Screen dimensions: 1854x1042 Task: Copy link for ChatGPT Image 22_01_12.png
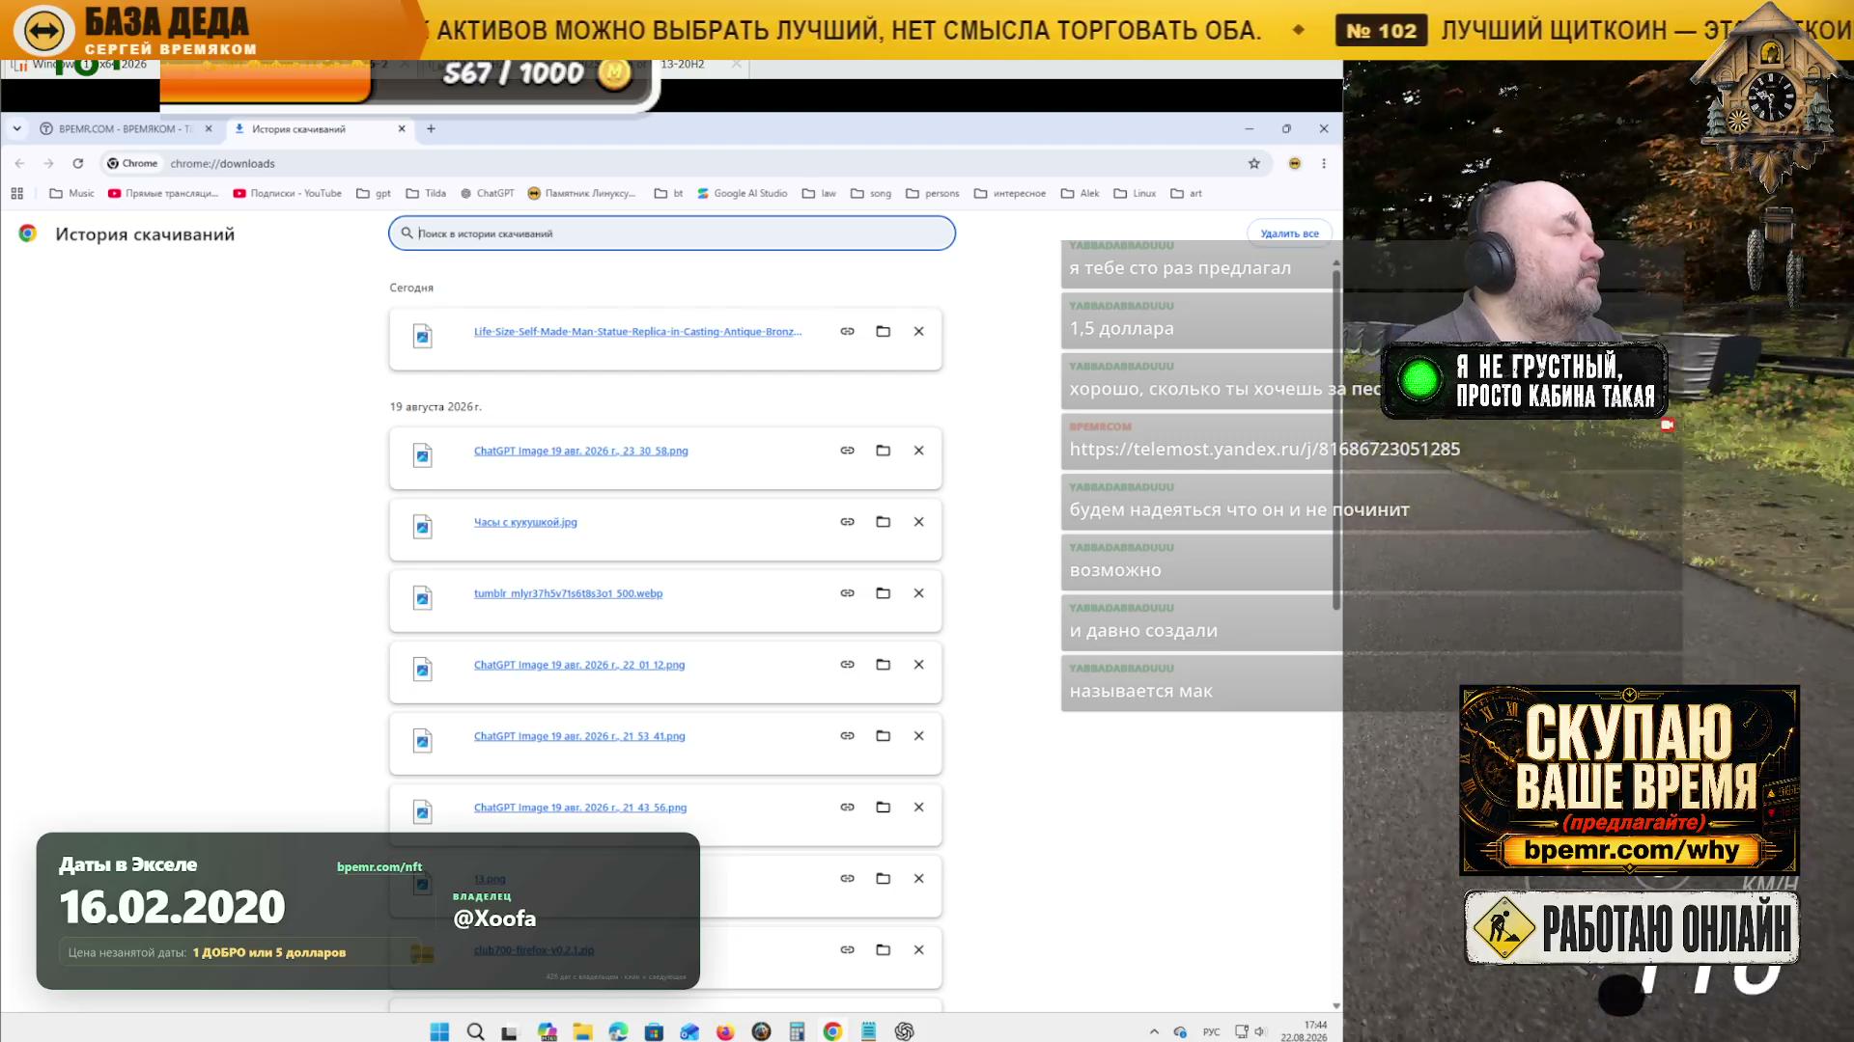click(847, 665)
